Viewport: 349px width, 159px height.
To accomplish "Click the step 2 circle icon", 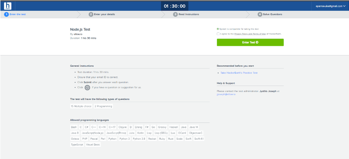I will (91, 14).
